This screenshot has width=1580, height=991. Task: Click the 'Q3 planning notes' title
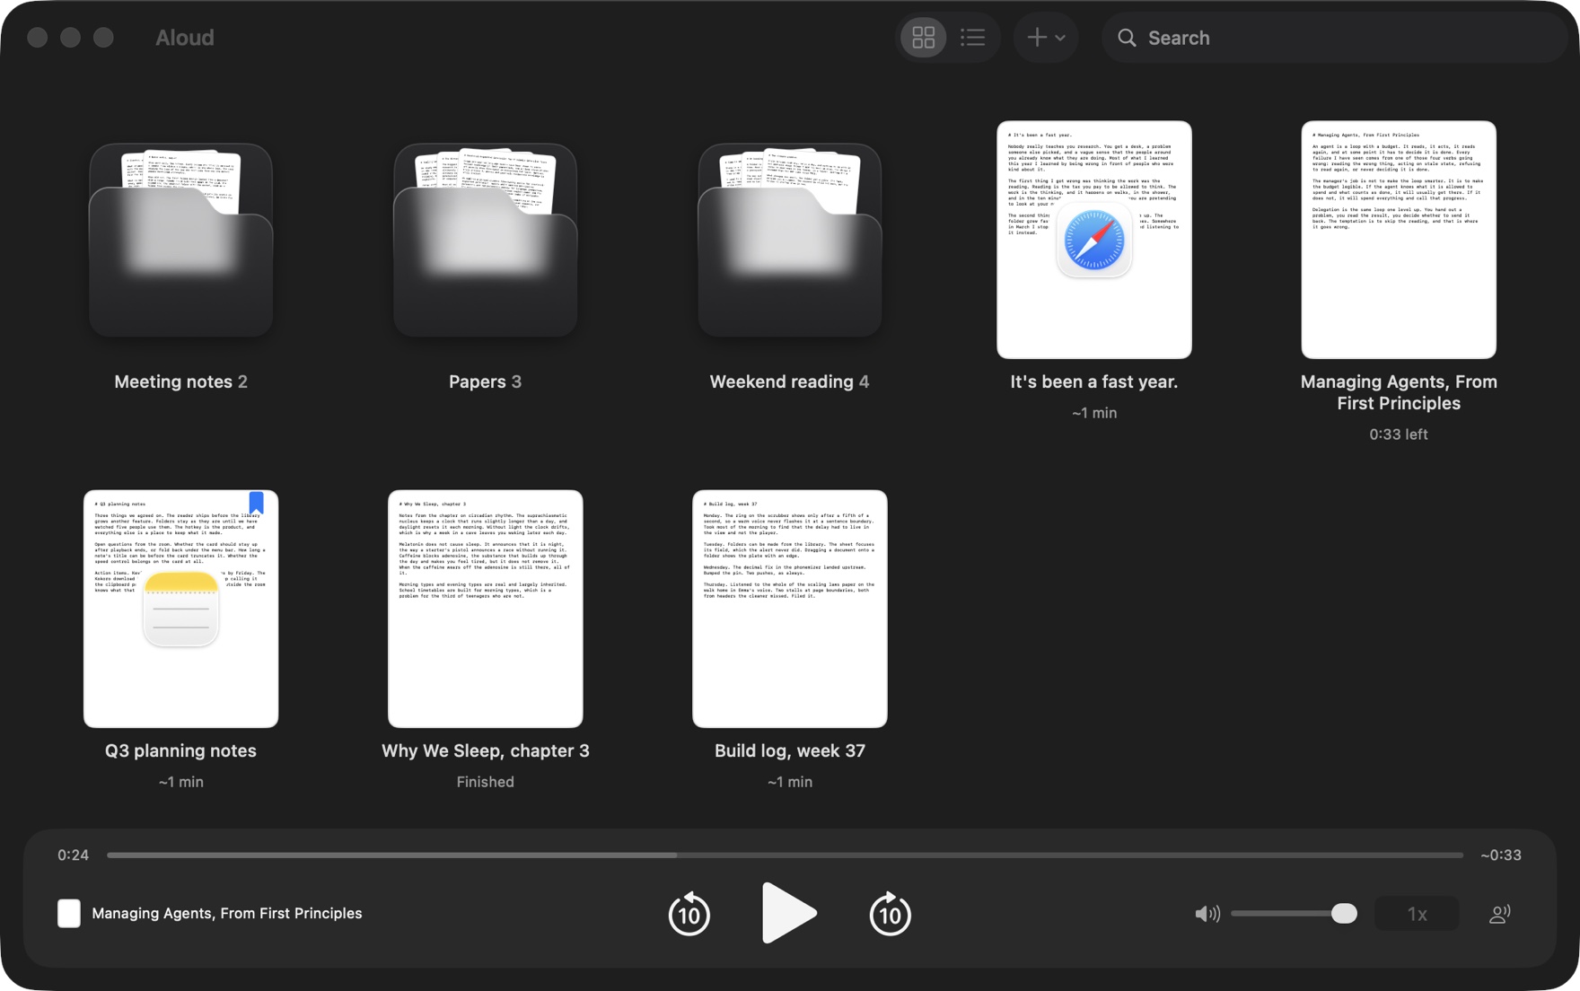pos(180,750)
